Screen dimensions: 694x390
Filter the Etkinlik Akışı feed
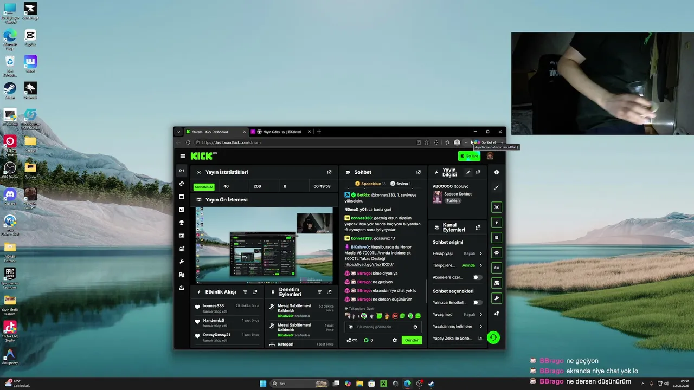point(245,292)
